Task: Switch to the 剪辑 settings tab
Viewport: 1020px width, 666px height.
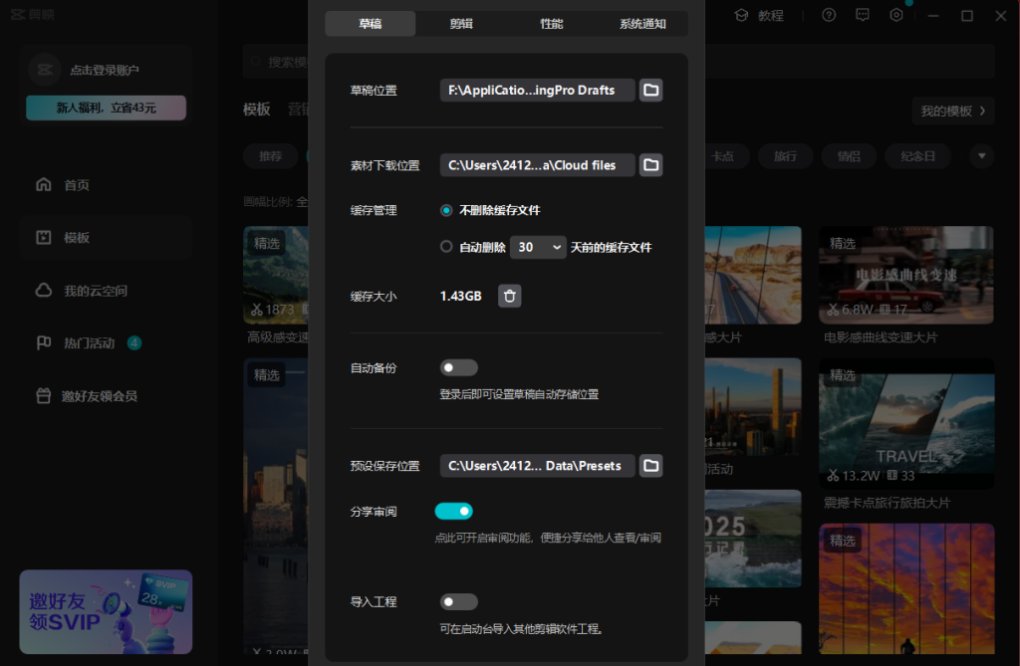Action: [x=460, y=22]
